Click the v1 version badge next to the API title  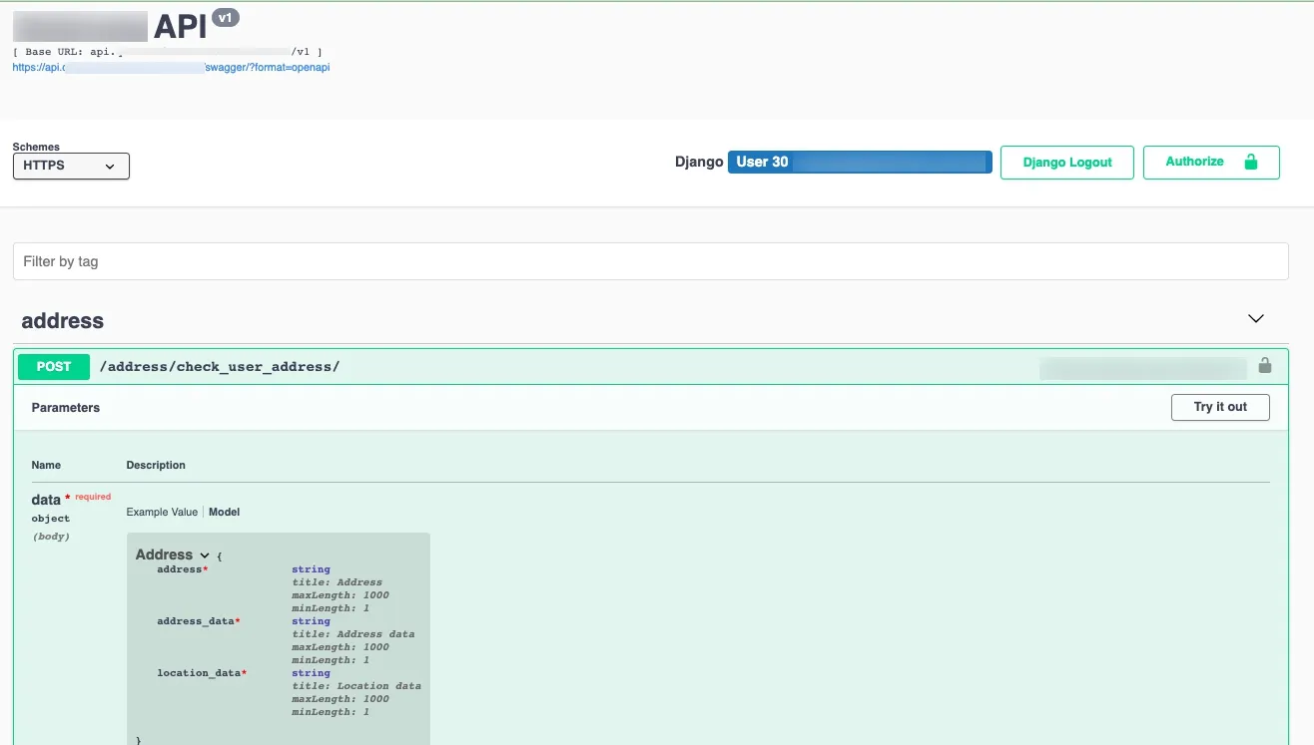(226, 17)
